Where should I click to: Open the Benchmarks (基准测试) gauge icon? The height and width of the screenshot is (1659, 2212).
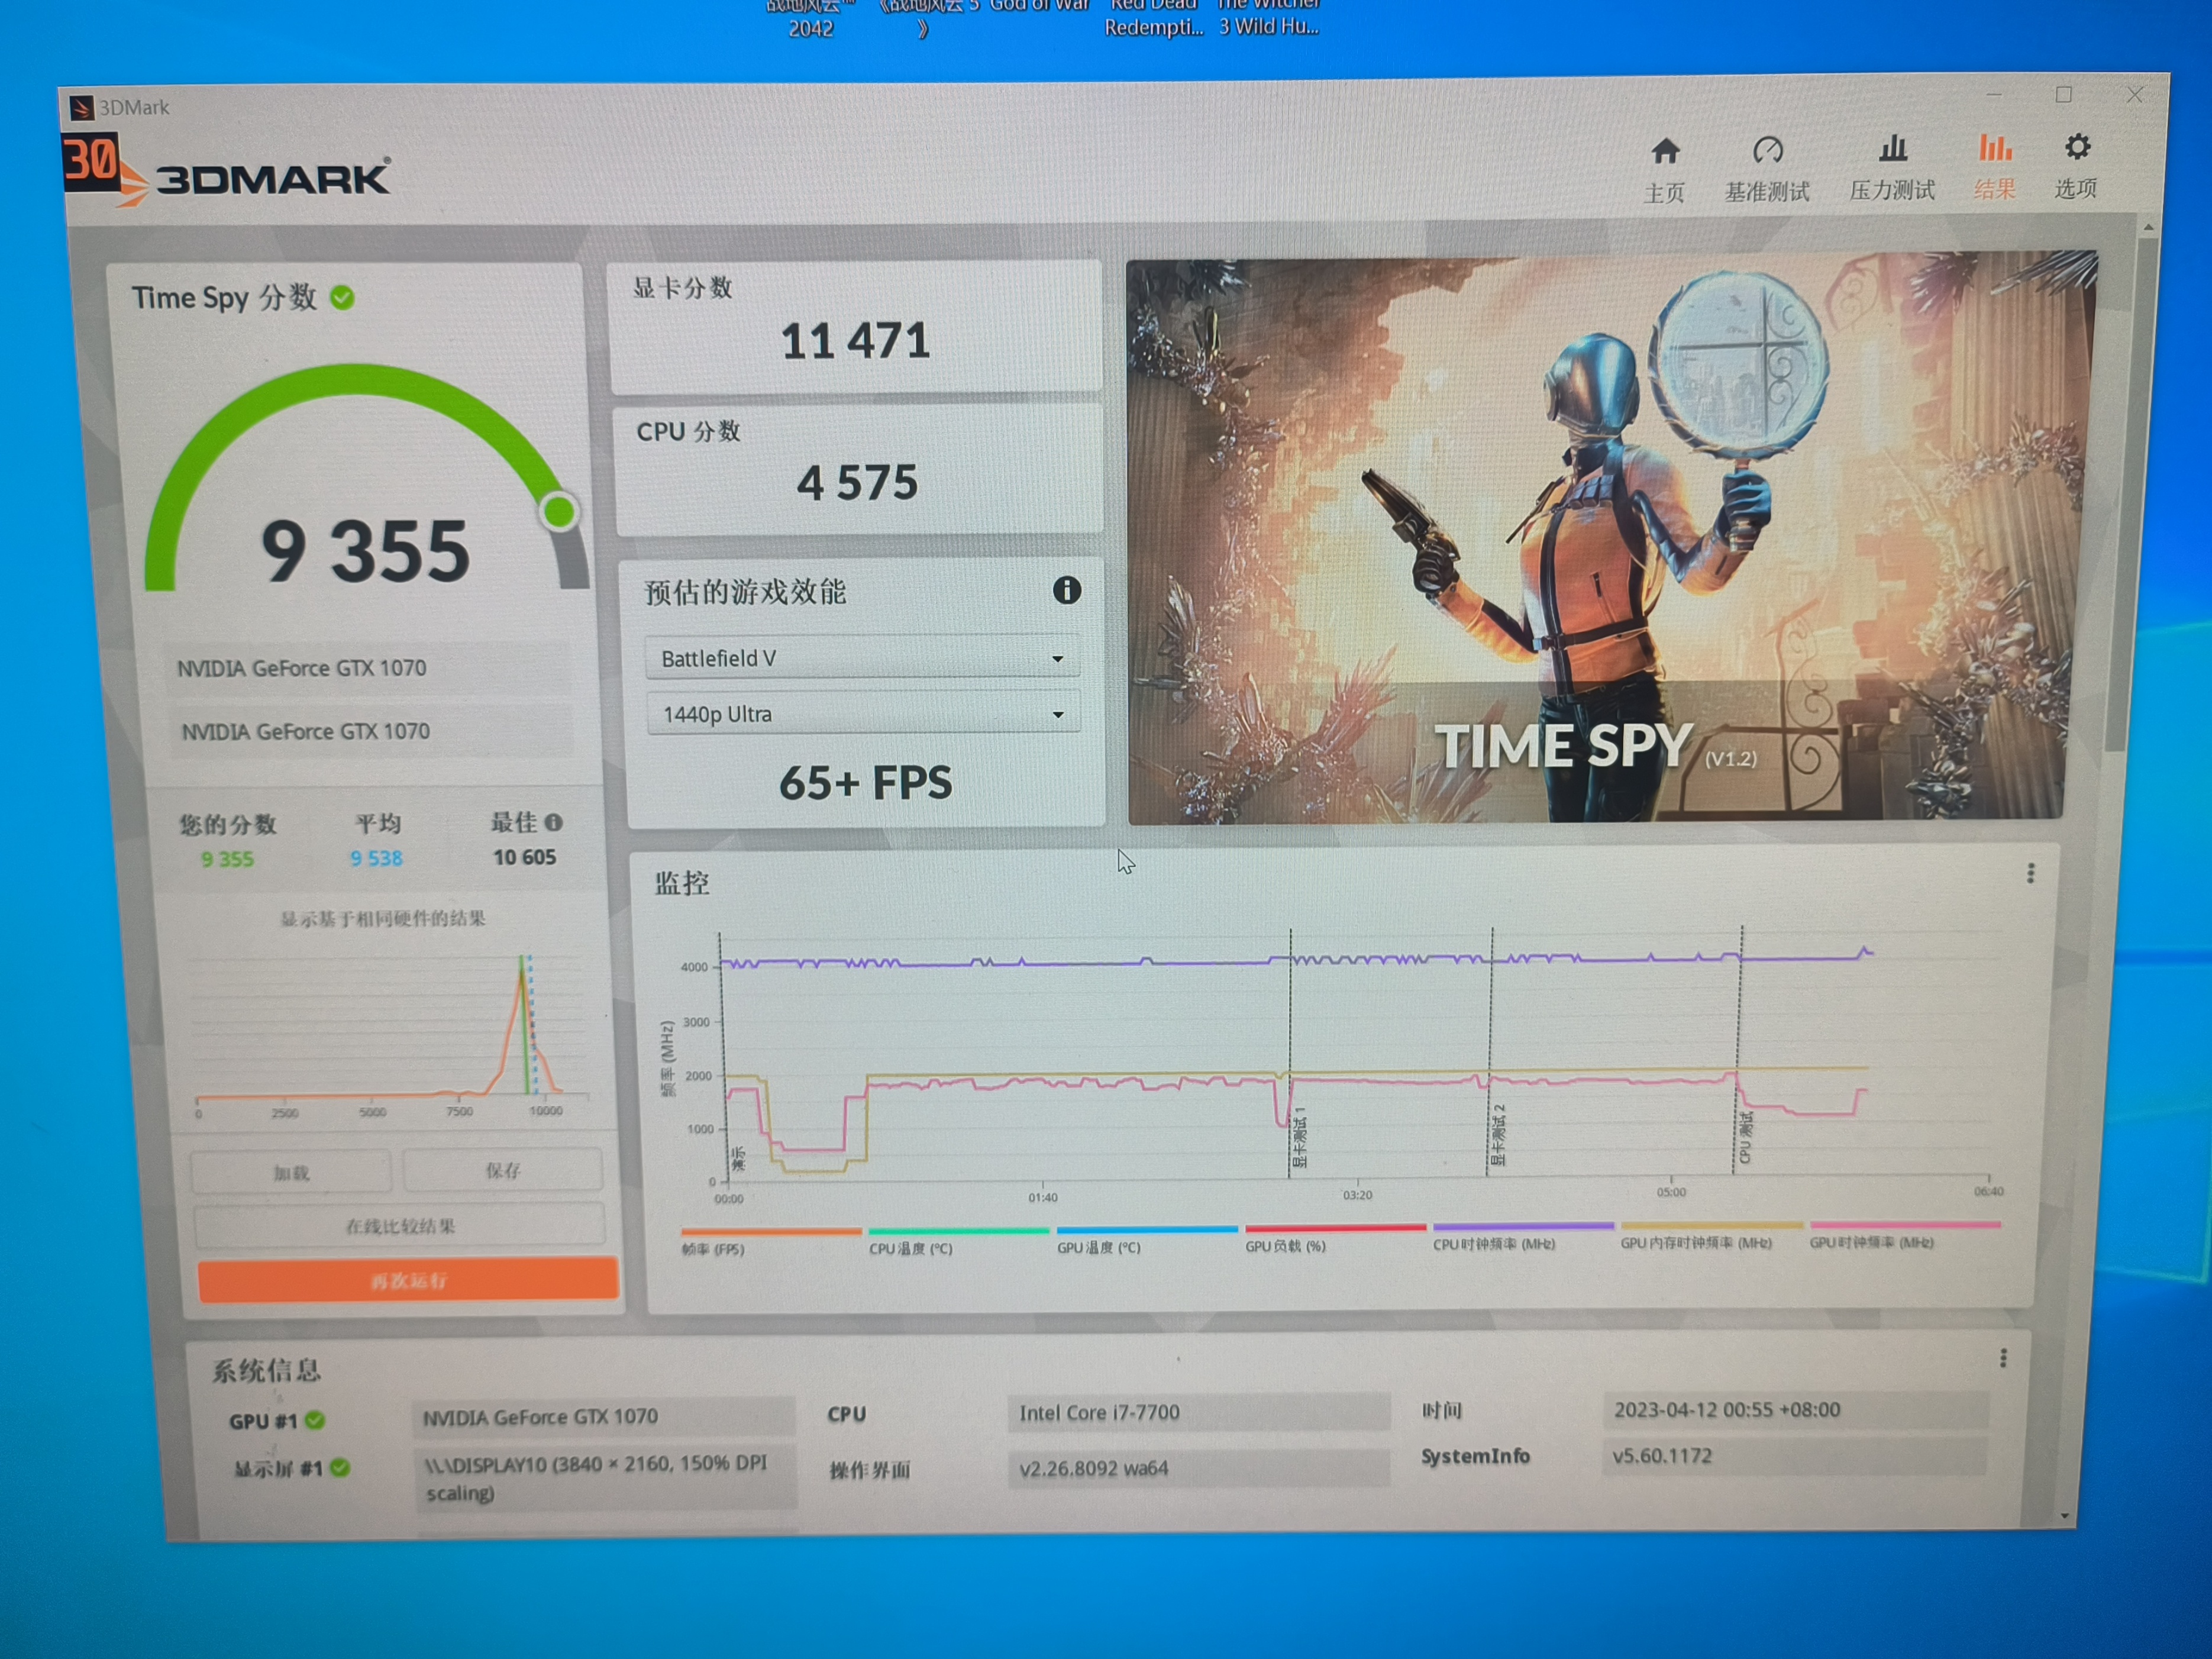coord(1767,151)
